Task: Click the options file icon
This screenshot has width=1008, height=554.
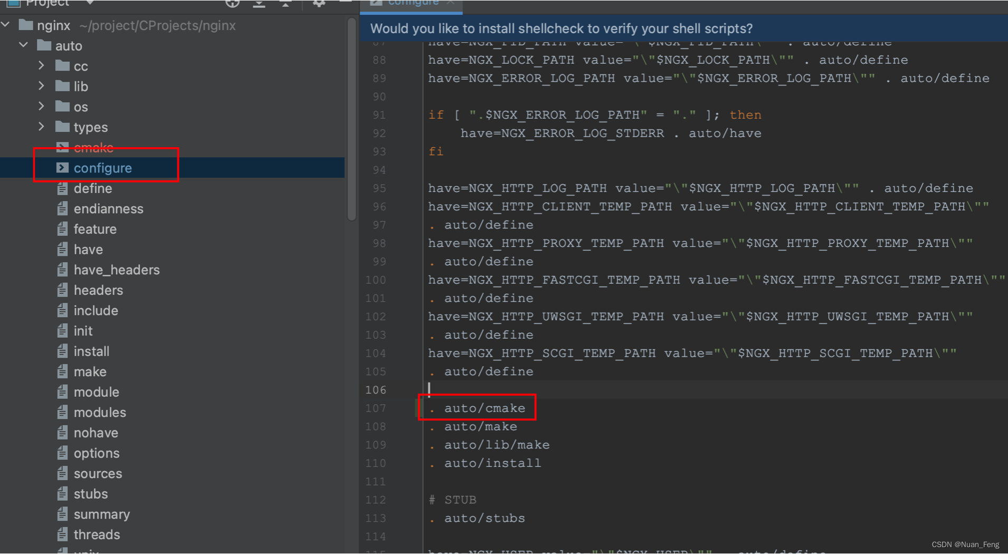Action: click(x=62, y=453)
